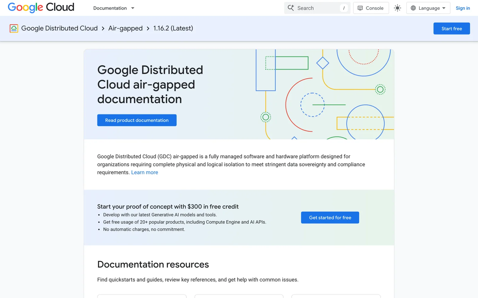Click the 'Get free usage of 20+' bullet
Image resolution: width=478 pixels, height=298 pixels.
(185, 222)
